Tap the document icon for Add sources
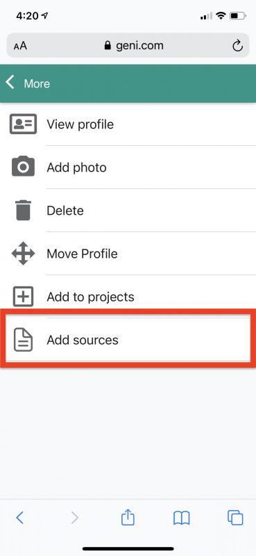256x556 pixels. (23, 340)
